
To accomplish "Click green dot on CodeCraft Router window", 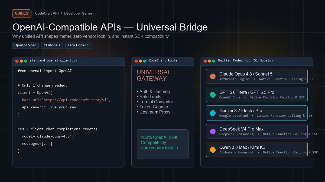I will tap(145, 61).
